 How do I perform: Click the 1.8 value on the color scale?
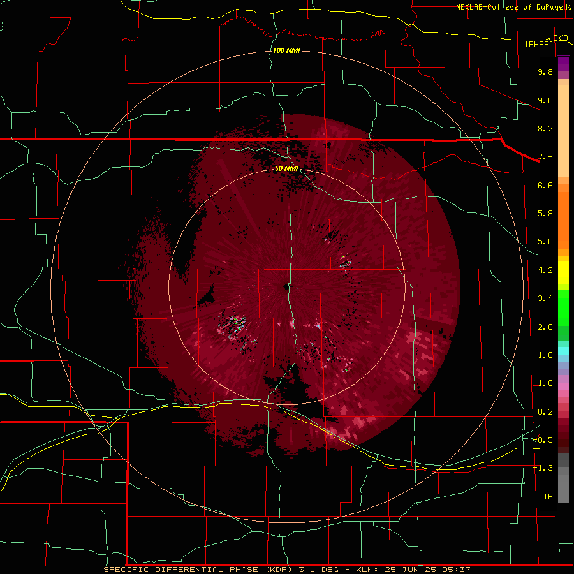[545, 355]
